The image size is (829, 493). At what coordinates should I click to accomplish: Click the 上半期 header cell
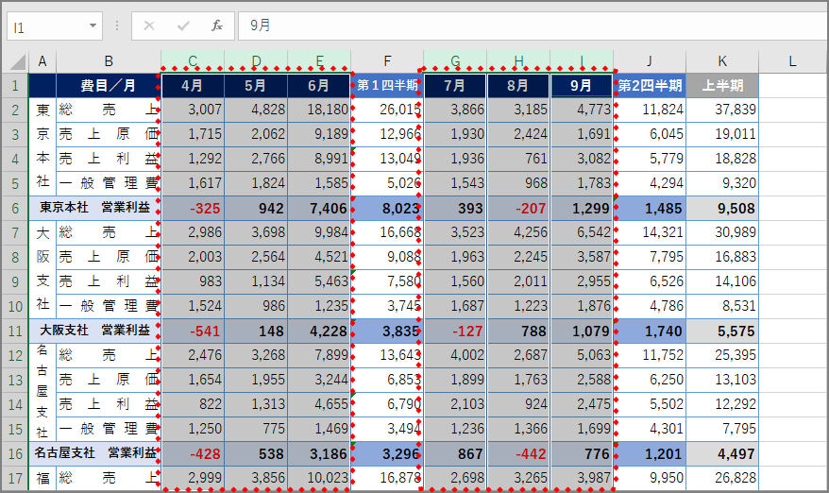pyautogui.click(x=722, y=86)
